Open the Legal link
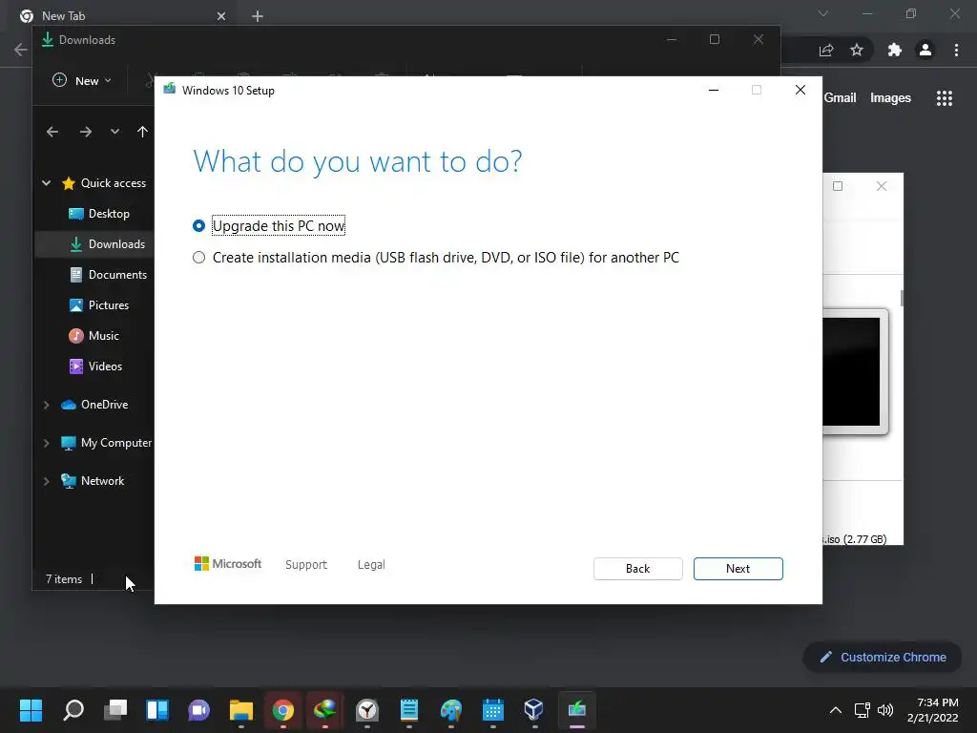 tap(371, 565)
